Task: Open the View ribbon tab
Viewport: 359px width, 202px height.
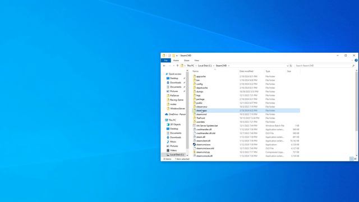Action: click(x=197, y=61)
